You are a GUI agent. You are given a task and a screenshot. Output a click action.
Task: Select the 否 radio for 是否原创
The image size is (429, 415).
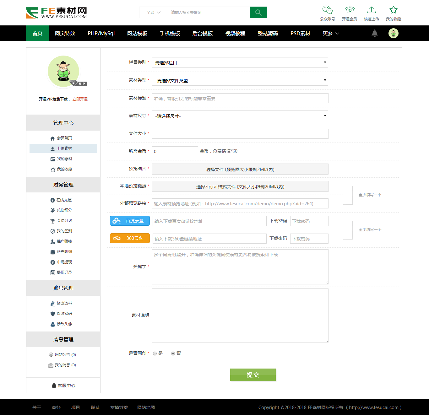[173, 353]
